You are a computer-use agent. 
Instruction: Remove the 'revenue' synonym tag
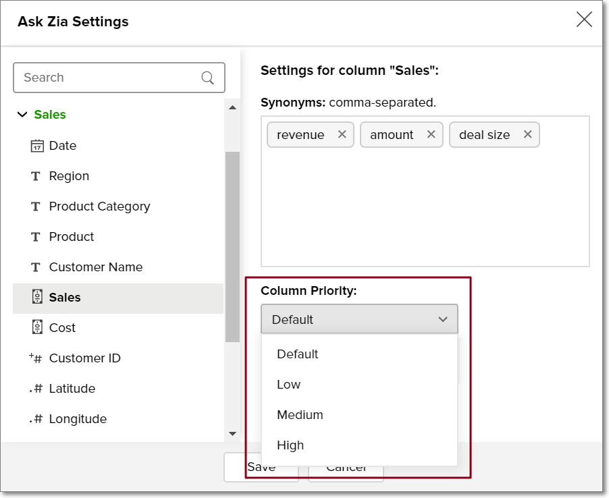click(342, 134)
